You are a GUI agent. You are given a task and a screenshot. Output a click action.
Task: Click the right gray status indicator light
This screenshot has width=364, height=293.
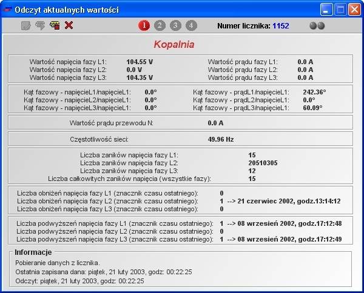tap(321, 26)
